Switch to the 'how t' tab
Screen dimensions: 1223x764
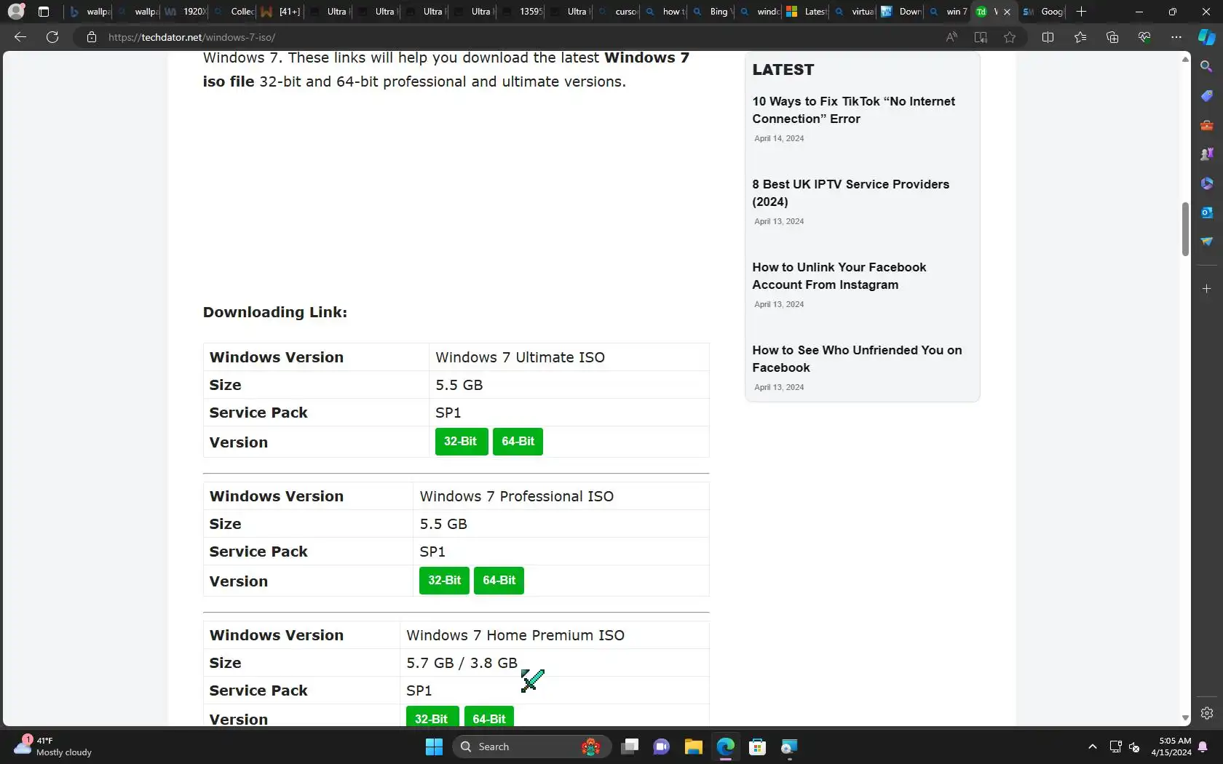665,12
